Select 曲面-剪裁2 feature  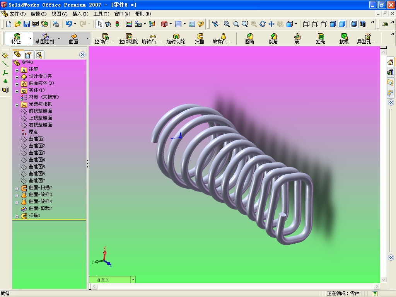40,208
